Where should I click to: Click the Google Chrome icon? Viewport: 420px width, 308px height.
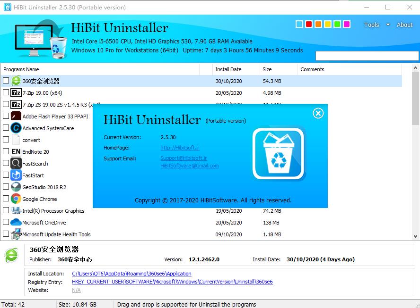click(16, 199)
